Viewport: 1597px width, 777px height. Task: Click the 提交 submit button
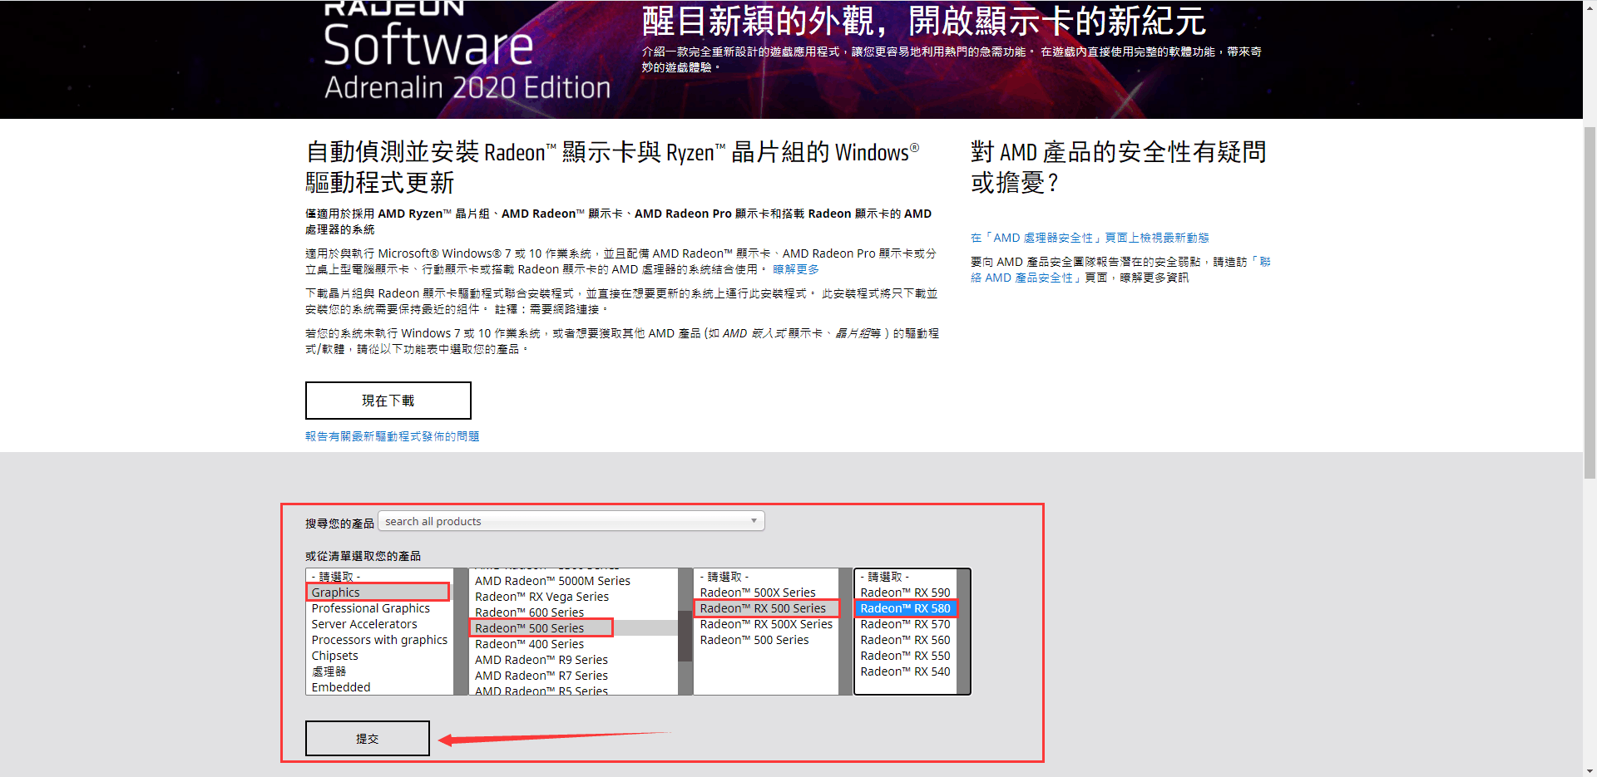tap(368, 738)
